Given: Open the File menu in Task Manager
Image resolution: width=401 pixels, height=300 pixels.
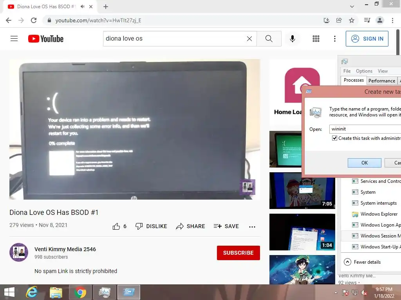Looking at the screenshot, I should 347,71.
